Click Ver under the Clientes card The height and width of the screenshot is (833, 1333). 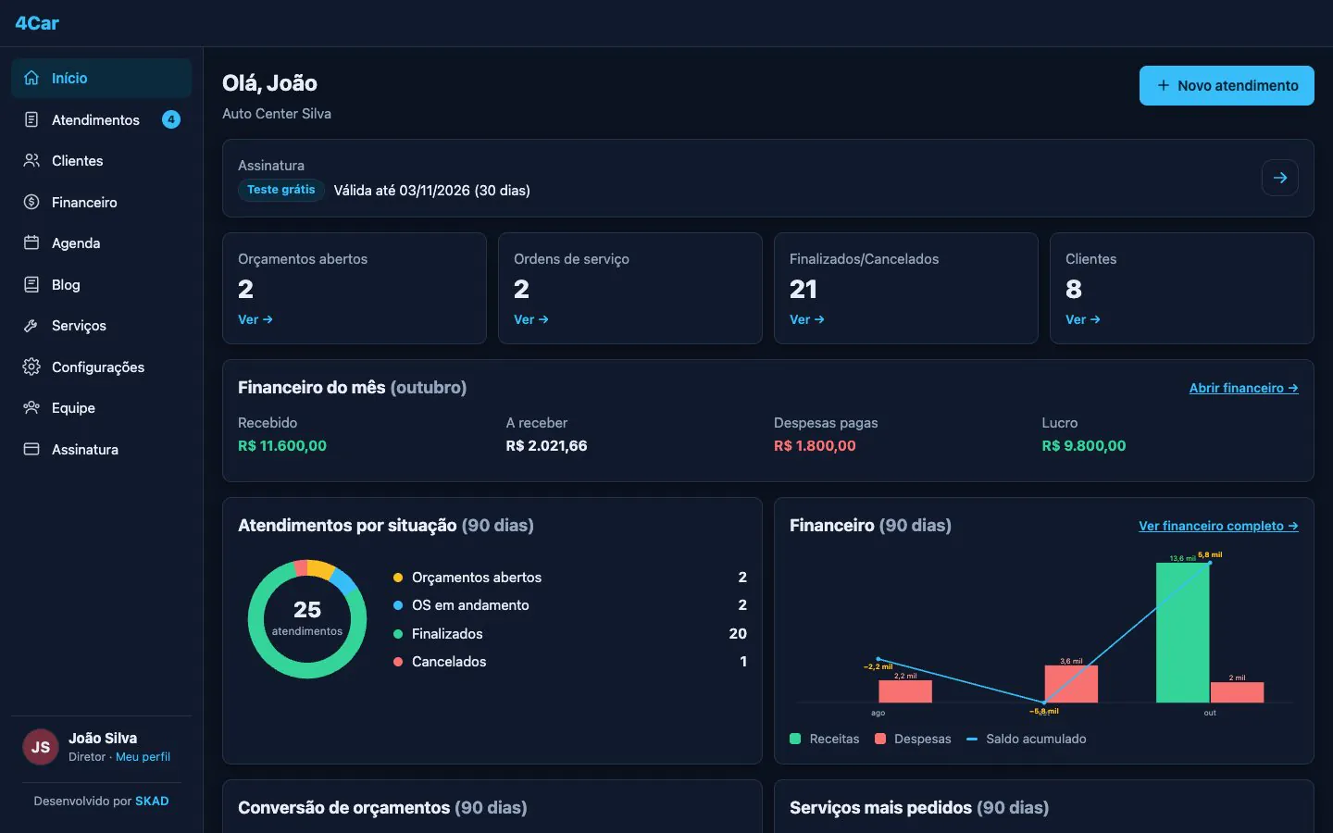[x=1083, y=319]
